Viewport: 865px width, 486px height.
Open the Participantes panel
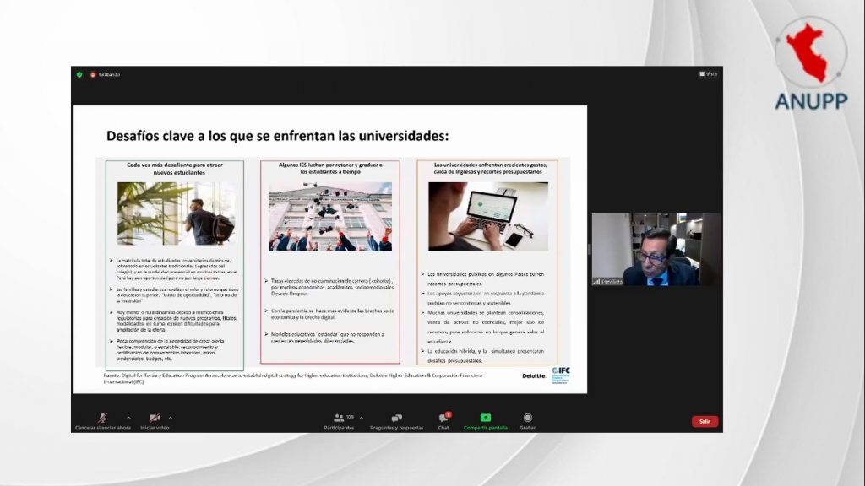tap(339, 422)
